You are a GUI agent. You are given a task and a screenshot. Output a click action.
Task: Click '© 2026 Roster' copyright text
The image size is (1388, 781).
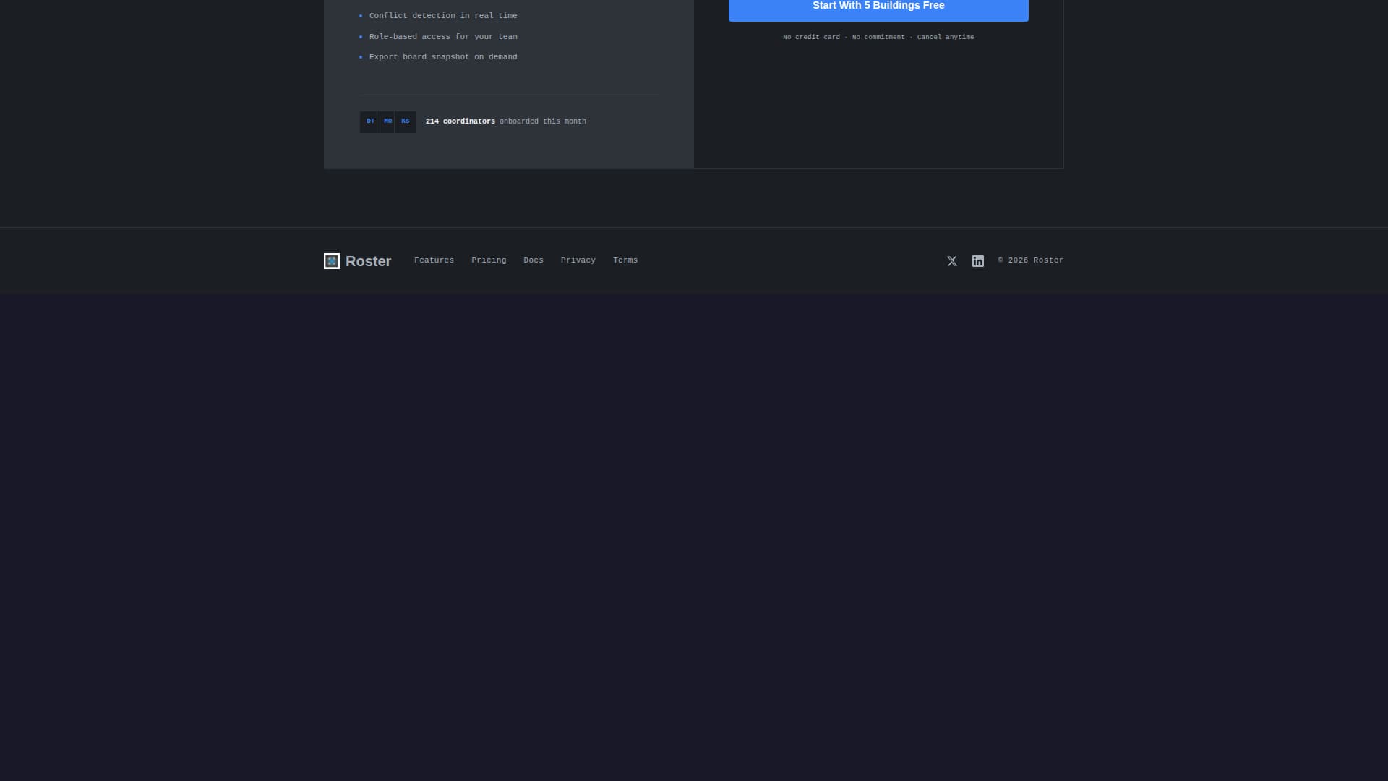click(x=1031, y=260)
